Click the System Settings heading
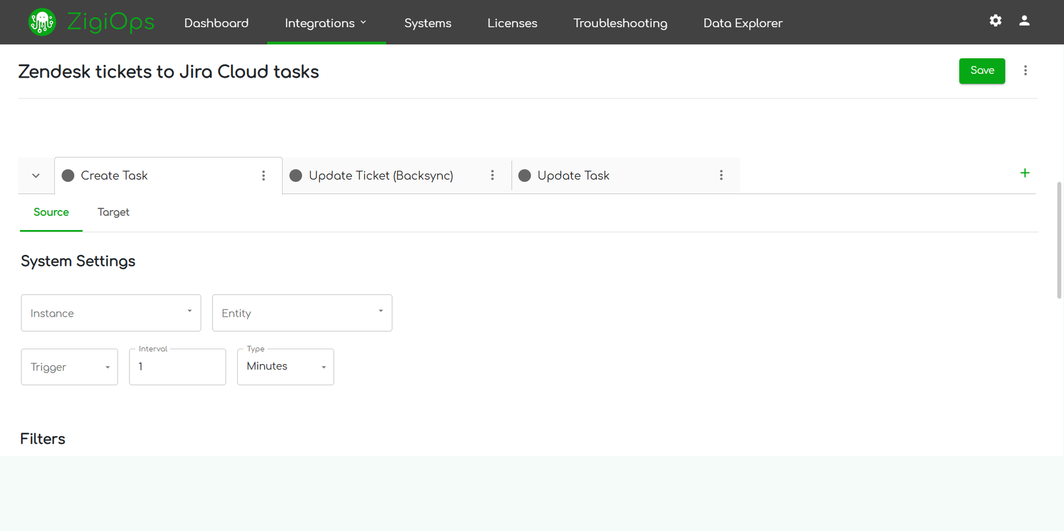The height and width of the screenshot is (531, 1064). tap(78, 261)
